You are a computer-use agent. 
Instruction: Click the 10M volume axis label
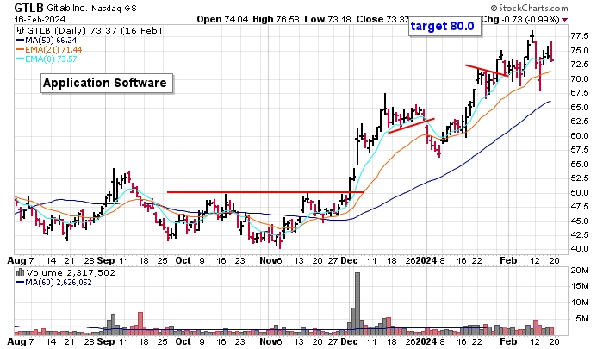[x=580, y=302]
